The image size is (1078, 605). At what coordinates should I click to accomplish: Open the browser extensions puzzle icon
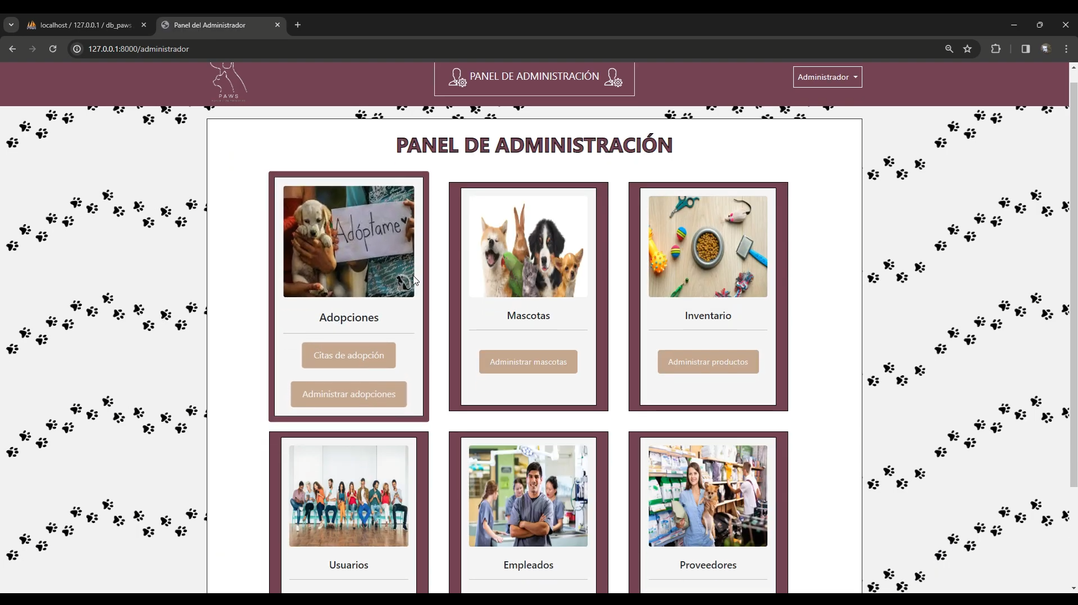click(995, 49)
